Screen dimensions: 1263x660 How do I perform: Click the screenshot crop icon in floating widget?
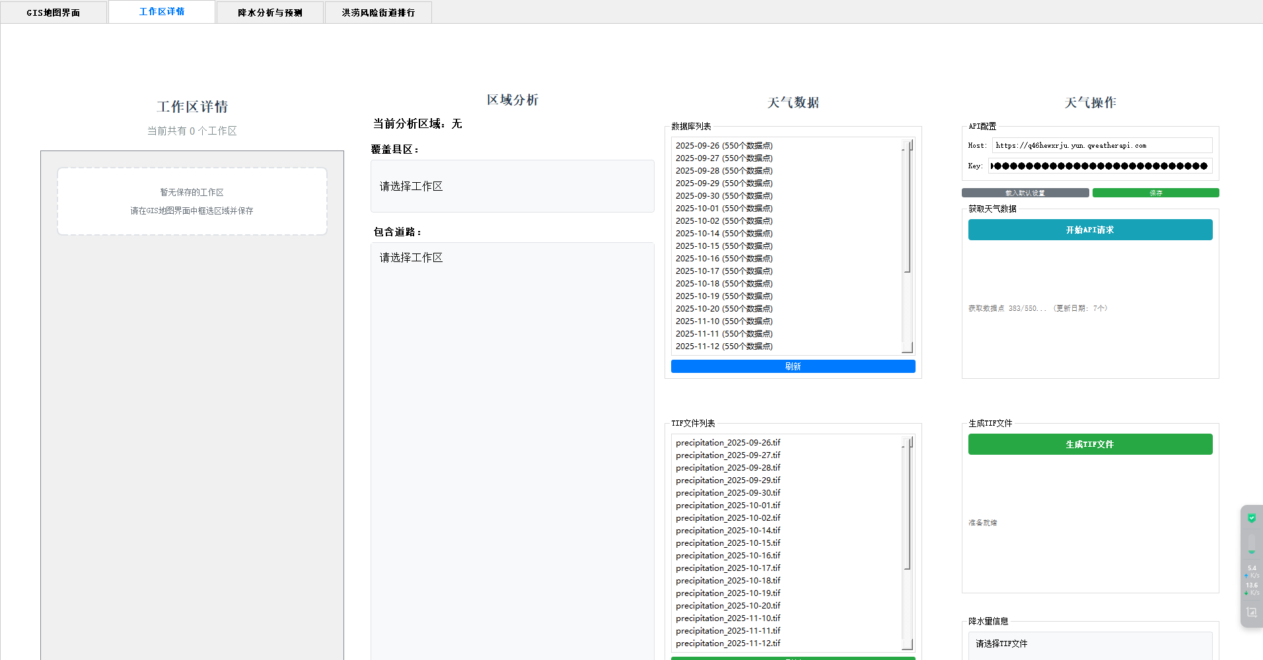coord(1251,612)
